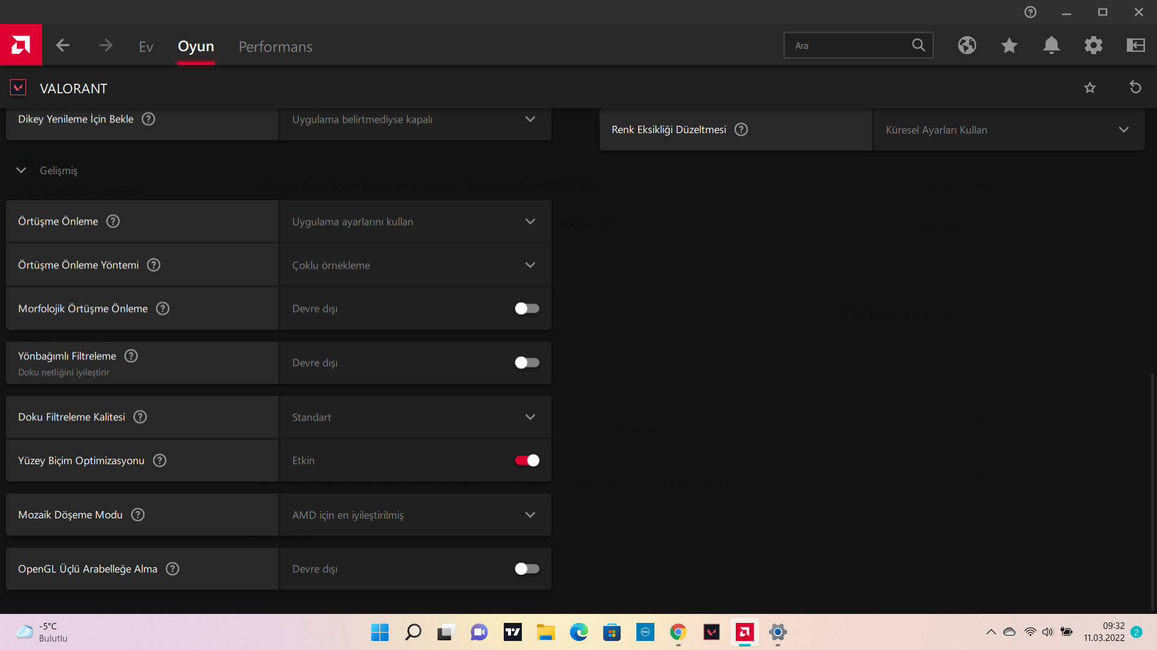The height and width of the screenshot is (650, 1157).
Task: Favorite VALORANT with the star outline icon
Action: click(x=1090, y=88)
